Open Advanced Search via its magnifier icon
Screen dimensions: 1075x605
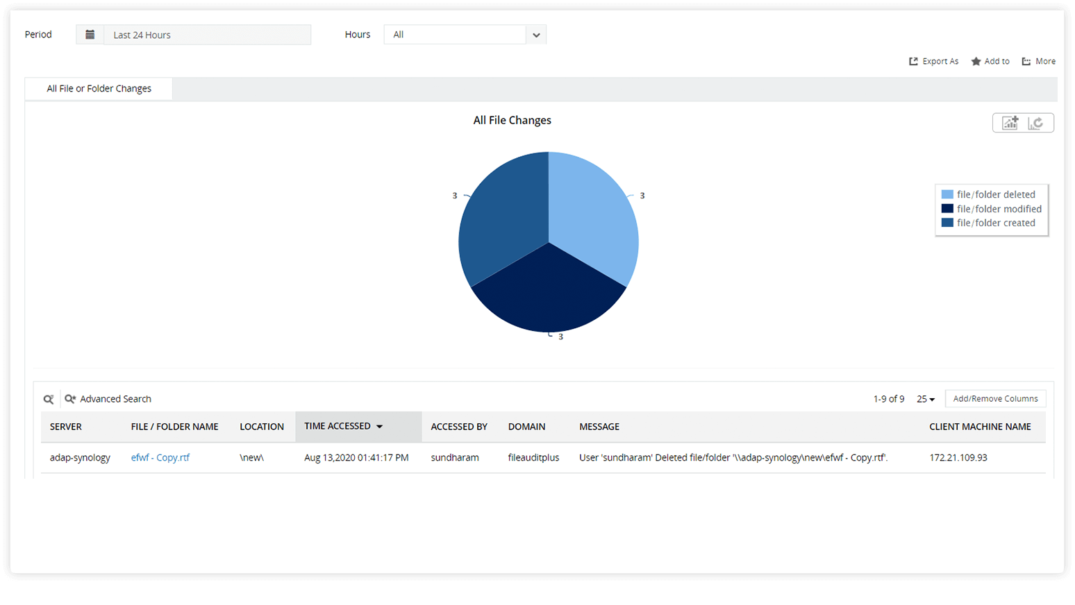pos(69,399)
